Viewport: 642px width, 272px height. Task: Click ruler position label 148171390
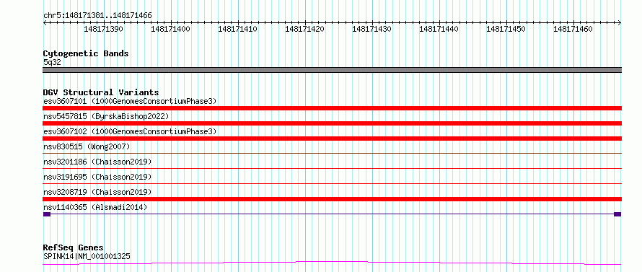pyautogui.click(x=103, y=29)
